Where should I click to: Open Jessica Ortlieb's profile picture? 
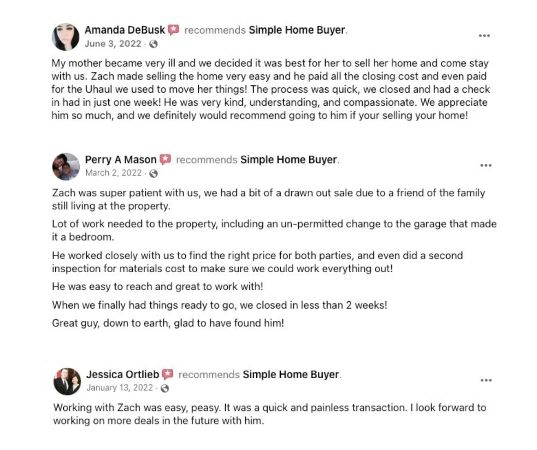click(67, 381)
